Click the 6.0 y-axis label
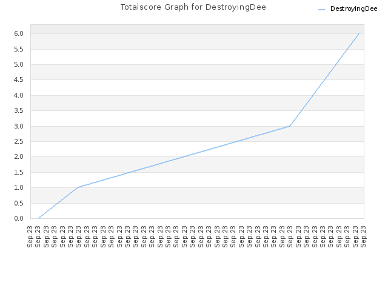Viewport: 388px width, 291px height. pos(19,34)
